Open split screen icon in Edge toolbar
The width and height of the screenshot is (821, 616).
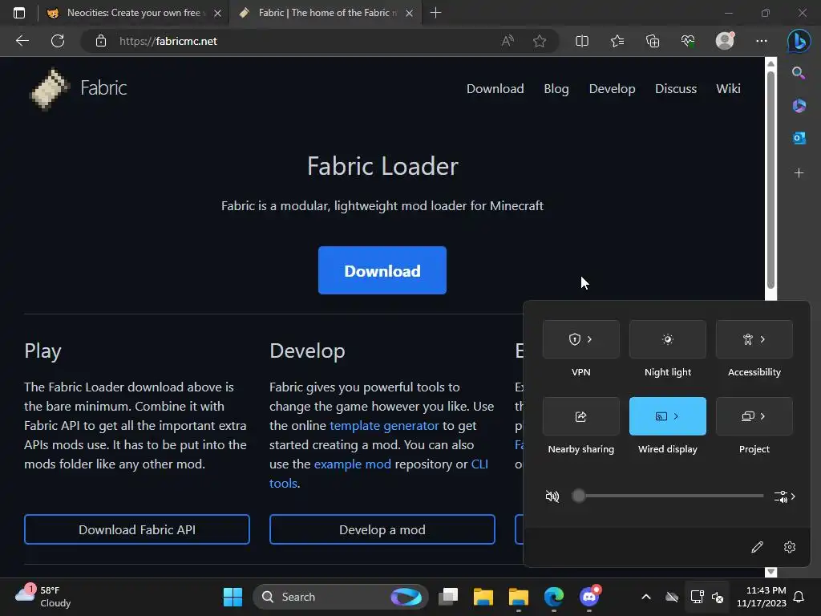[x=582, y=41]
